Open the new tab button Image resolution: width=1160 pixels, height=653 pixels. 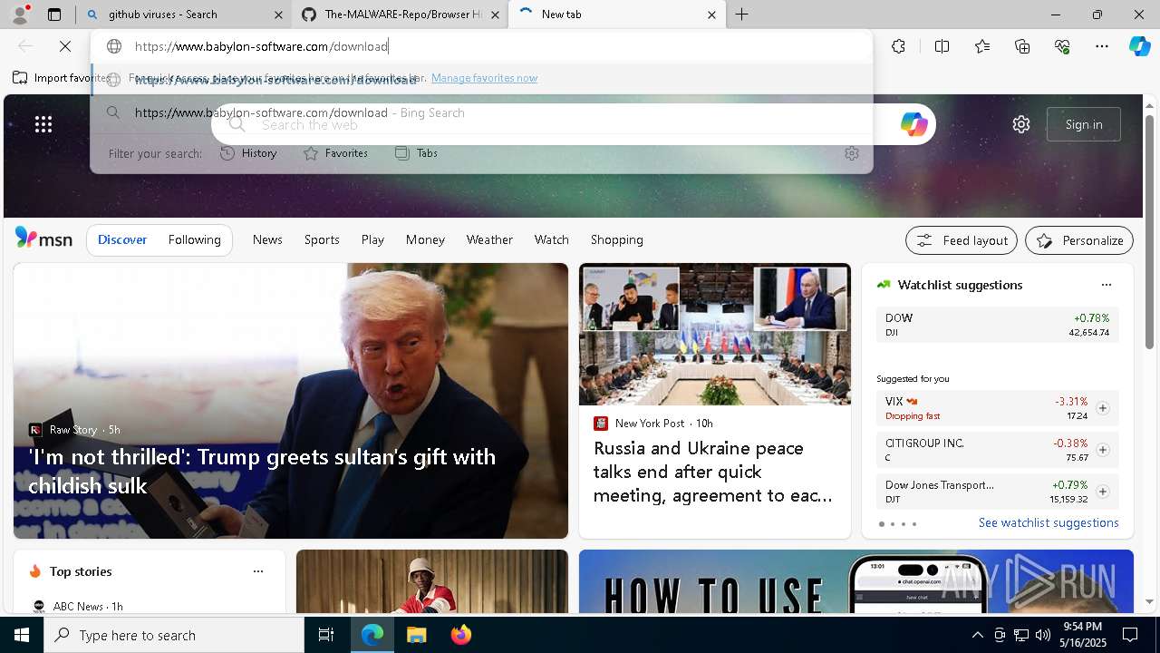pos(741,15)
